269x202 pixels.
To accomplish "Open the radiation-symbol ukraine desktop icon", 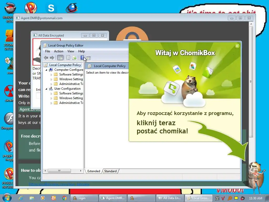I will [x=9, y=93].
